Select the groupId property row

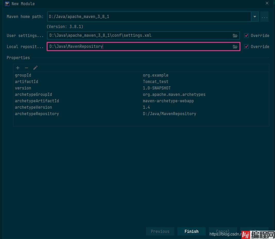[77, 75]
